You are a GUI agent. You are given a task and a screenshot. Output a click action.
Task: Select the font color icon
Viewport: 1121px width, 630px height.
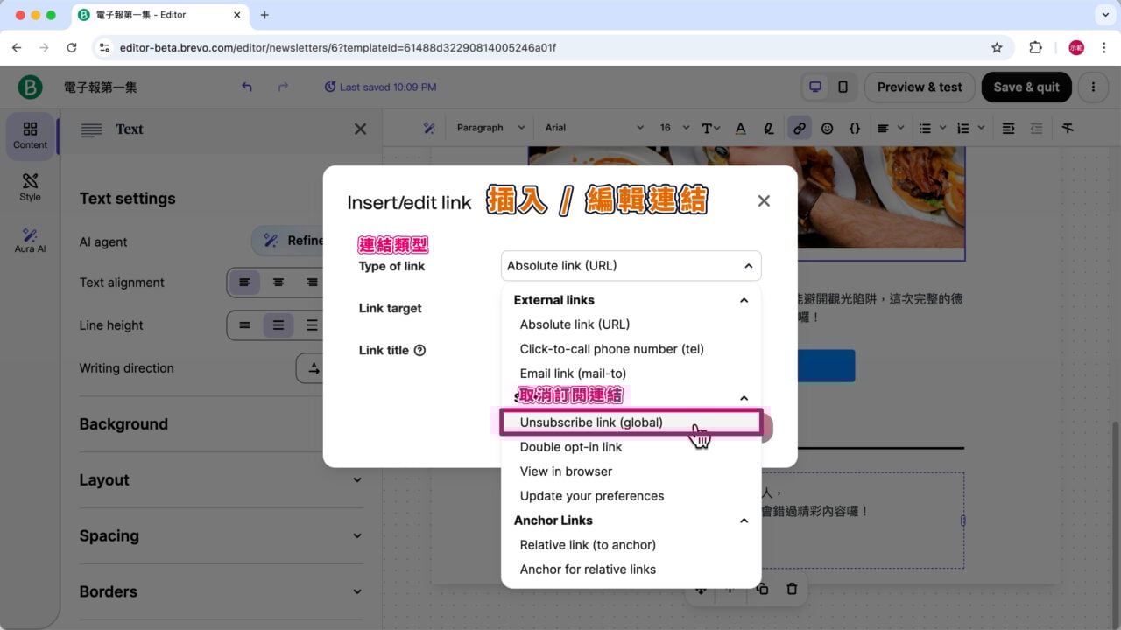[740, 128]
